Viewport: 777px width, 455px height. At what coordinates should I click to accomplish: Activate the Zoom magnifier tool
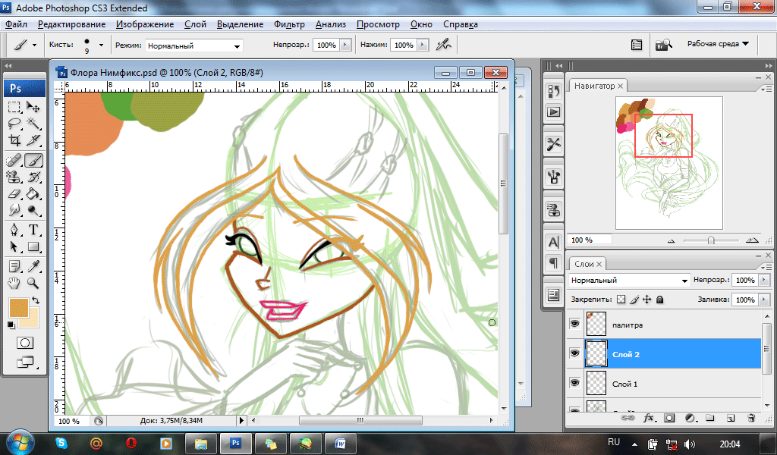pyautogui.click(x=33, y=283)
